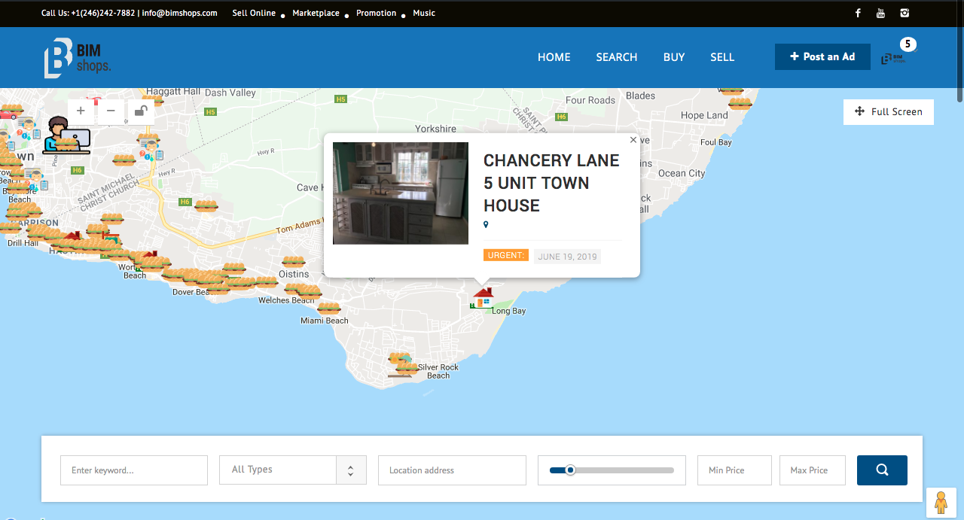964x520 pixels.
Task: Open the Instagram profile icon
Action: pos(905,13)
